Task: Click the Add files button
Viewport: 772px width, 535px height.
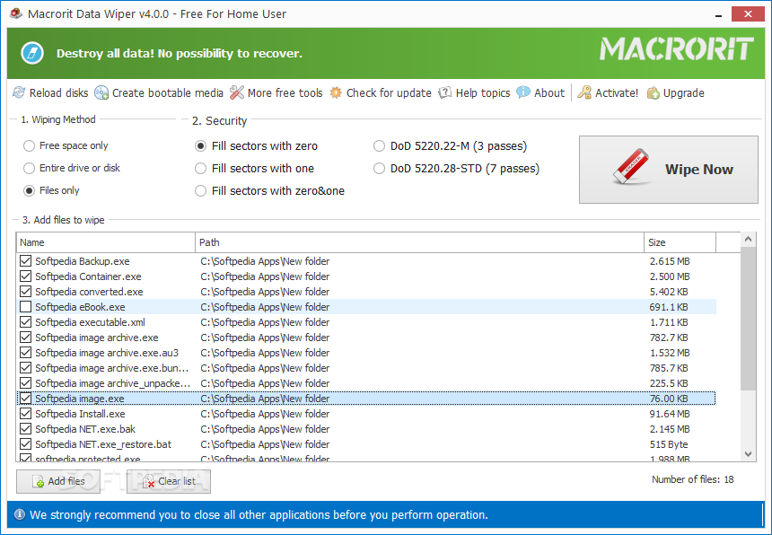Action: tap(58, 481)
